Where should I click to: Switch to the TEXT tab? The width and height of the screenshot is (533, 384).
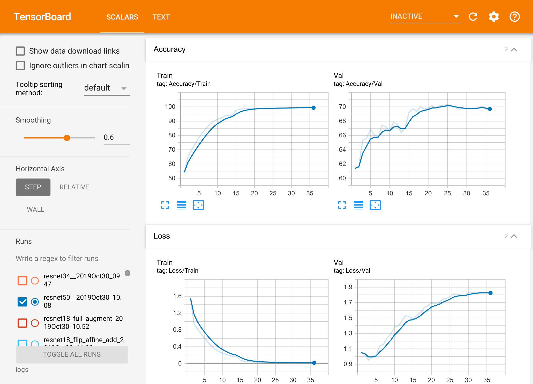click(161, 17)
